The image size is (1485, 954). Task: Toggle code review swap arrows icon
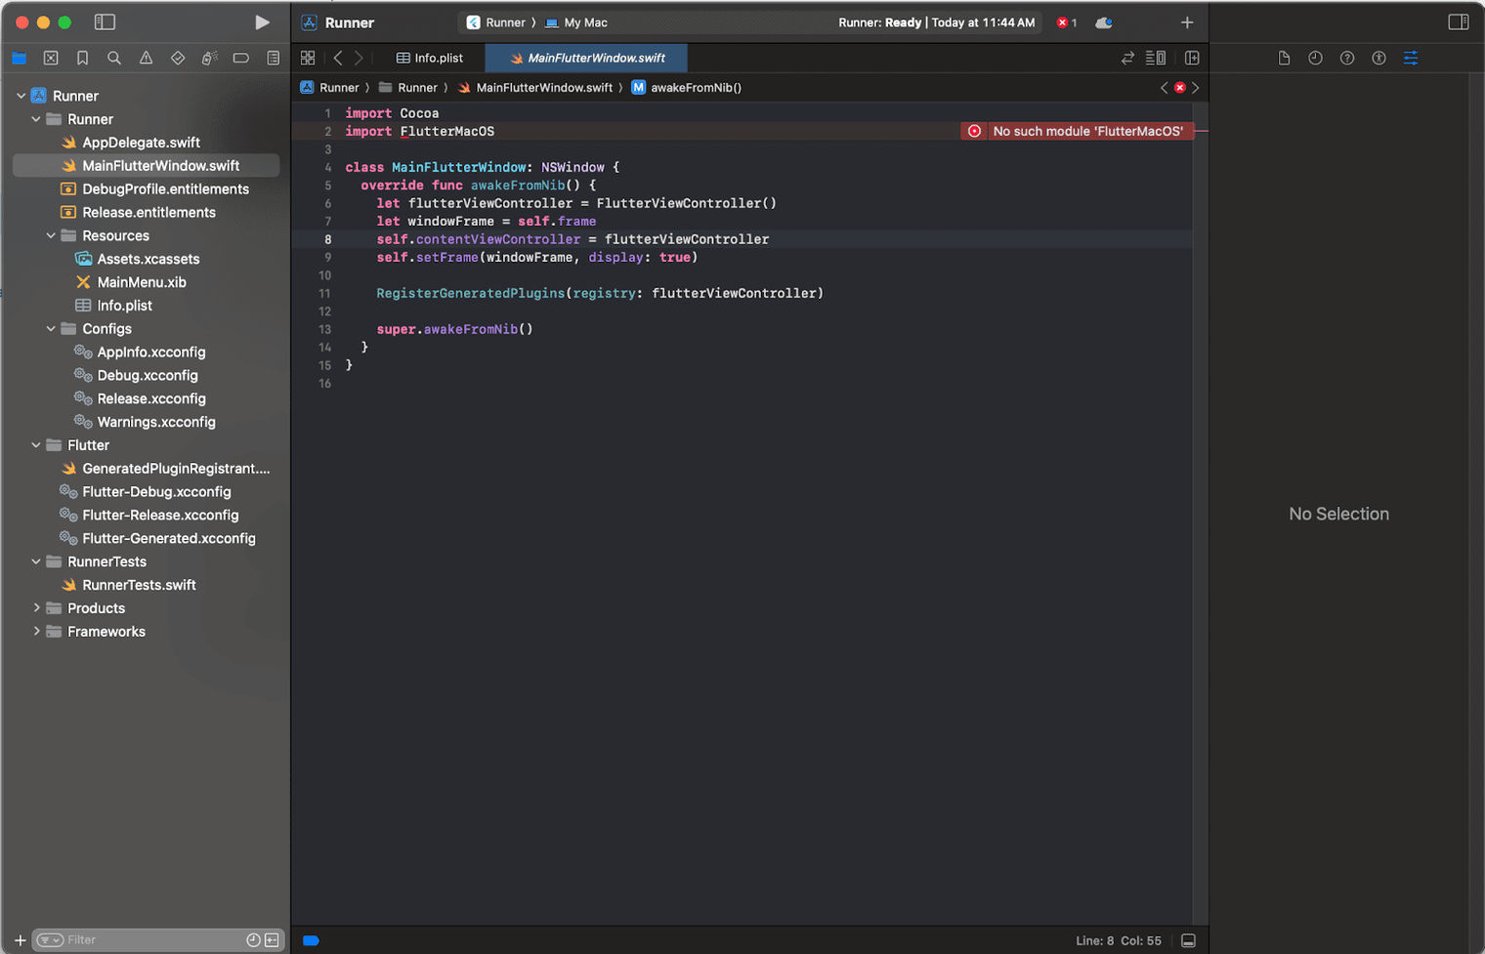tap(1127, 58)
